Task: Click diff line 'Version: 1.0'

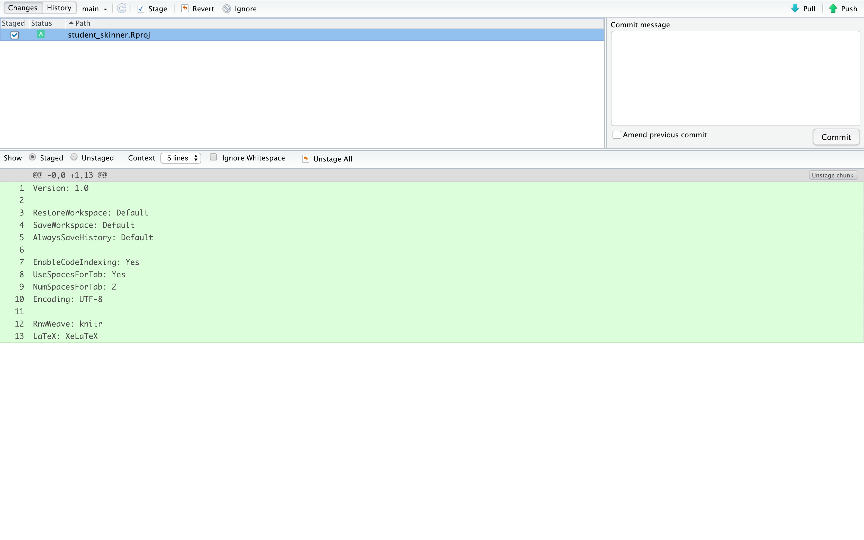Action: (x=61, y=188)
